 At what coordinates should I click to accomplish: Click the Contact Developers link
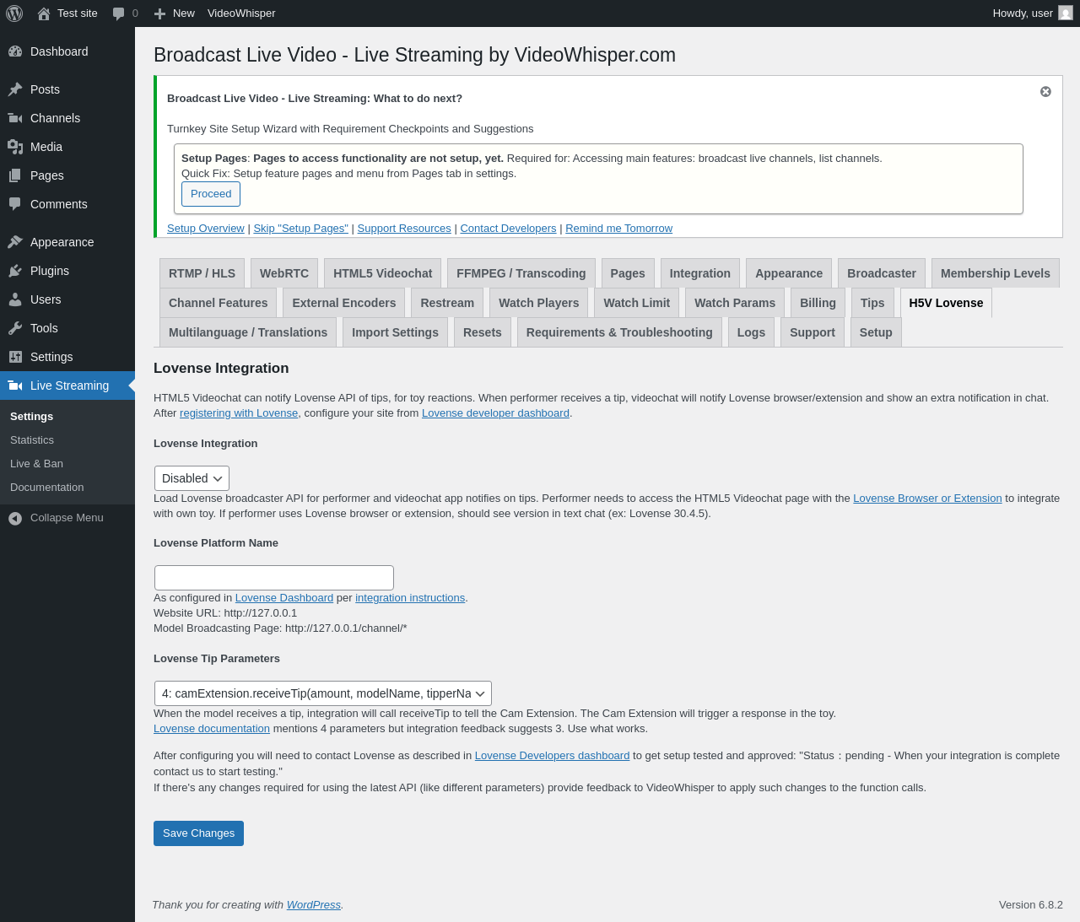[508, 229]
